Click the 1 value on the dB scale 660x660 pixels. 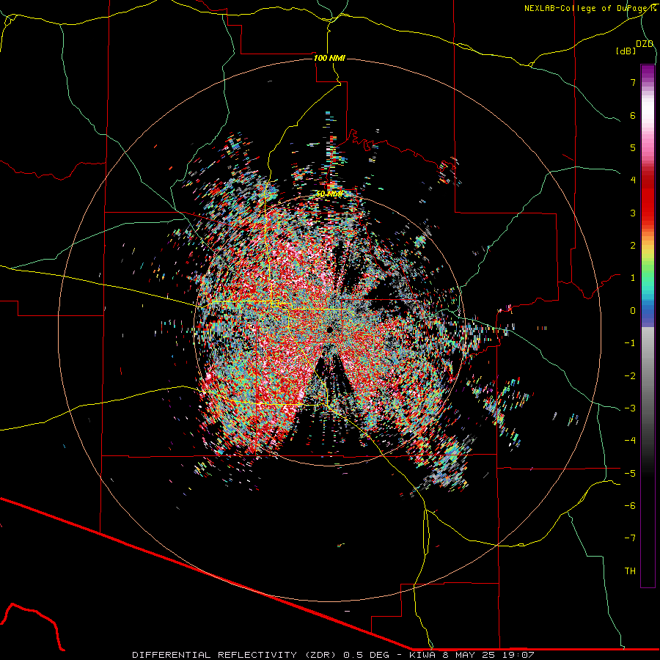click(x=633, y=278)
